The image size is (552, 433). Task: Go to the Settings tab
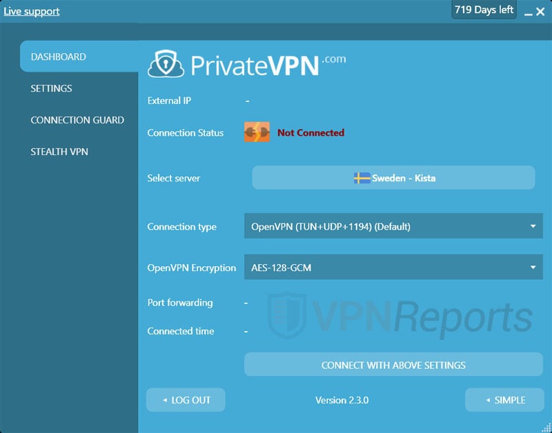[51, 88]
